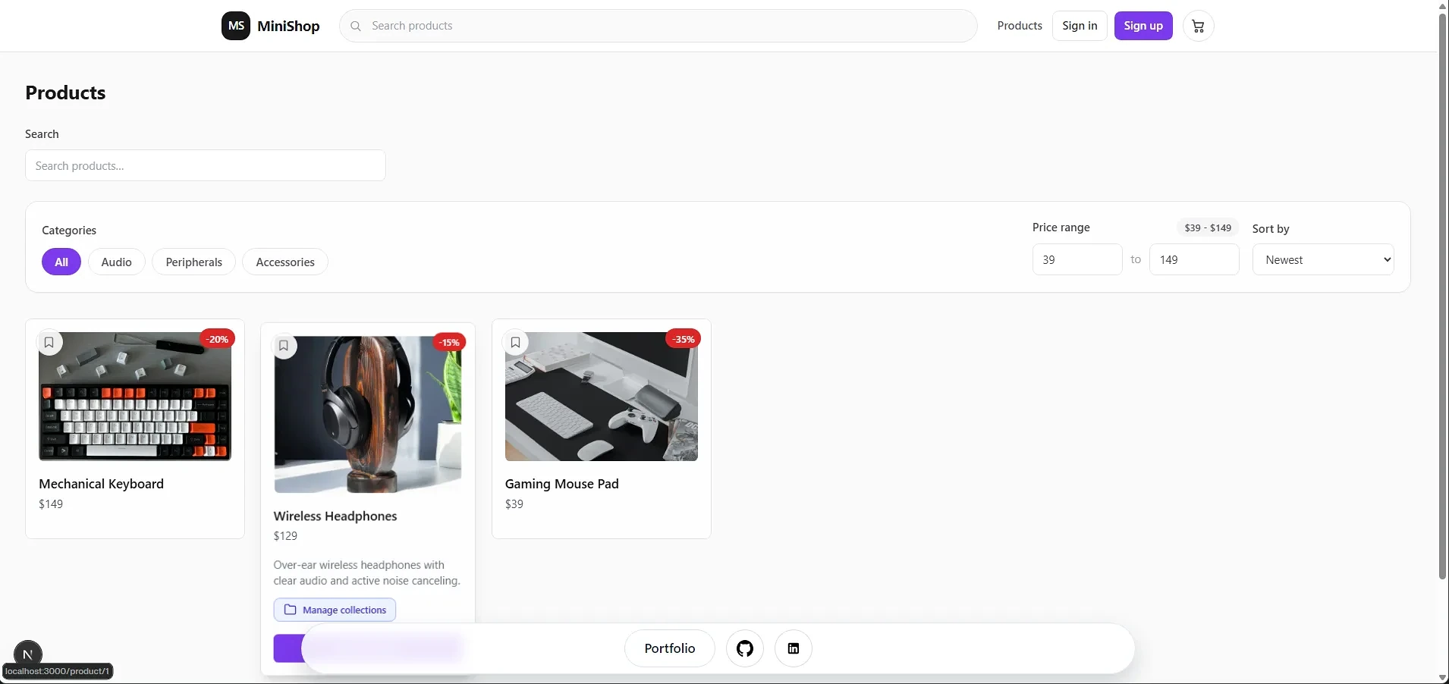Filter by Accessories category
This screenshot has width=1449, height=684.
point(285,262)
